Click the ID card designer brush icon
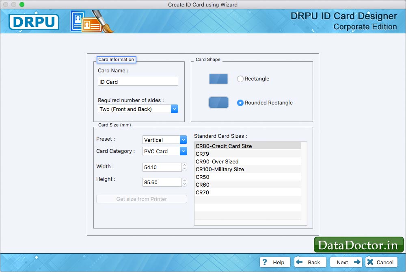This screenshot has height=272, width=406. point(92,22)
